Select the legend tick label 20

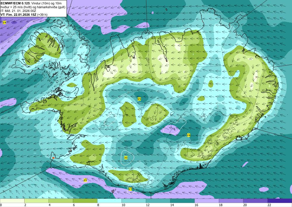[x=245, y=205]
